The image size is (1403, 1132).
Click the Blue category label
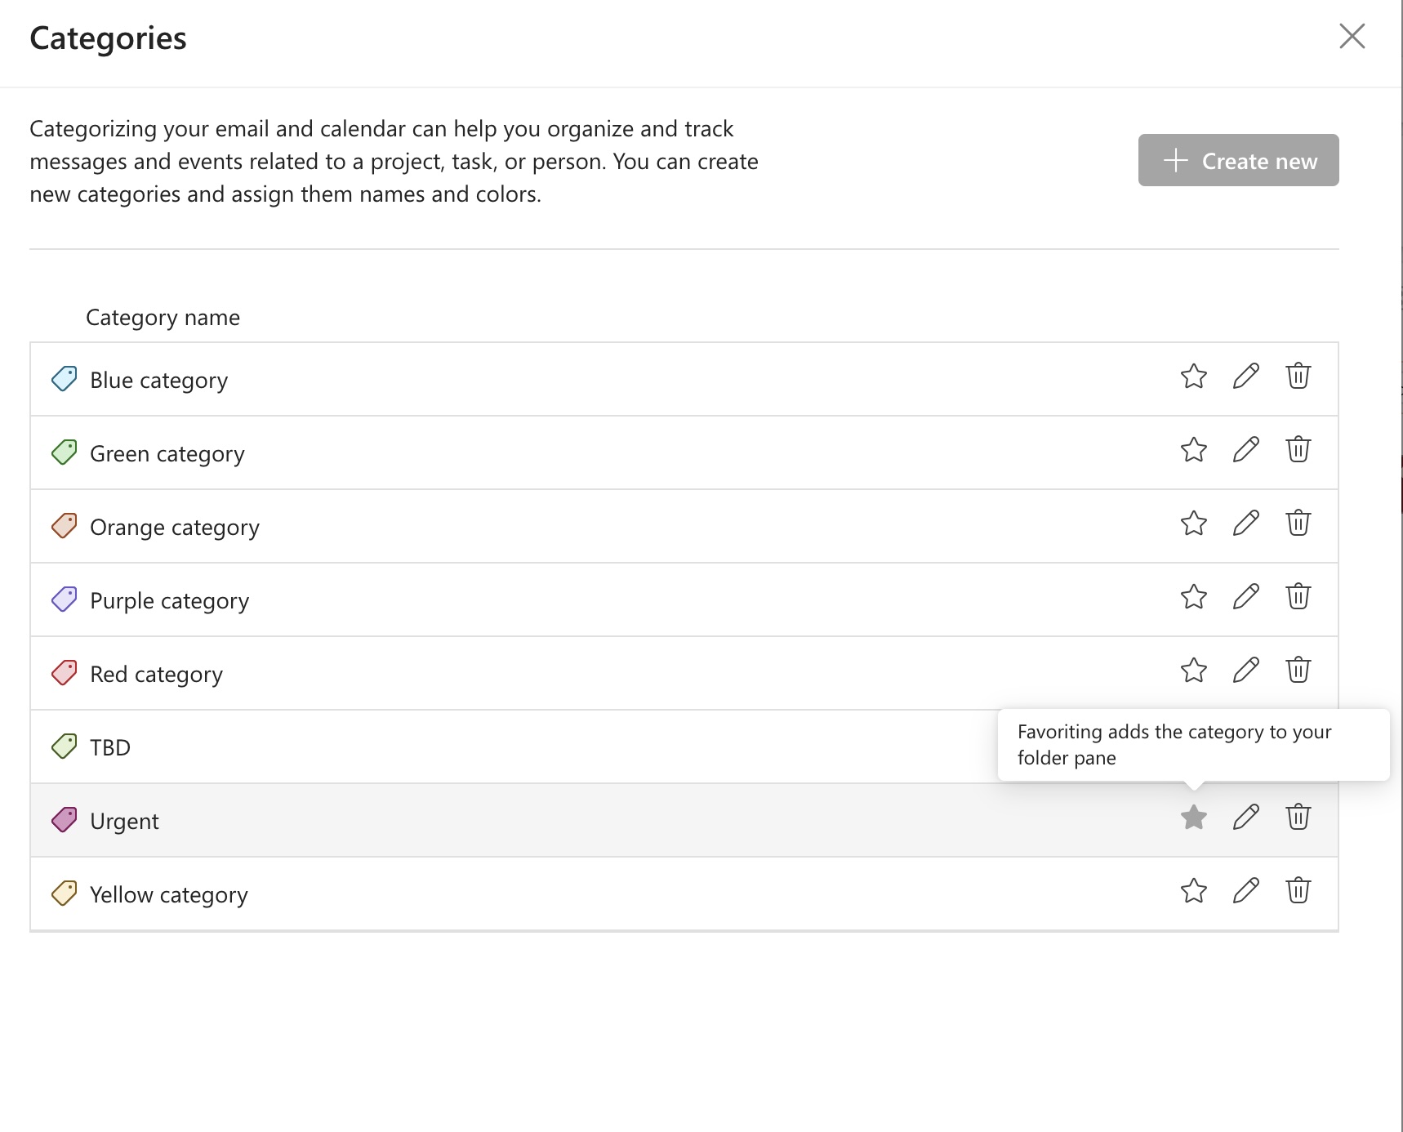point(158,381)
